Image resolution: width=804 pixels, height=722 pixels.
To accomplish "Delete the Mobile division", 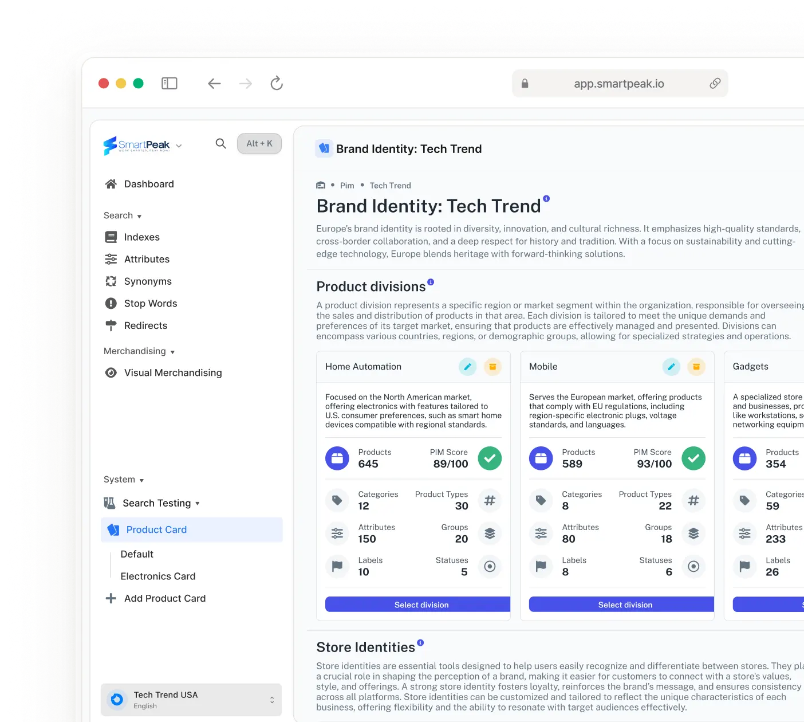I will pos(696,367).
